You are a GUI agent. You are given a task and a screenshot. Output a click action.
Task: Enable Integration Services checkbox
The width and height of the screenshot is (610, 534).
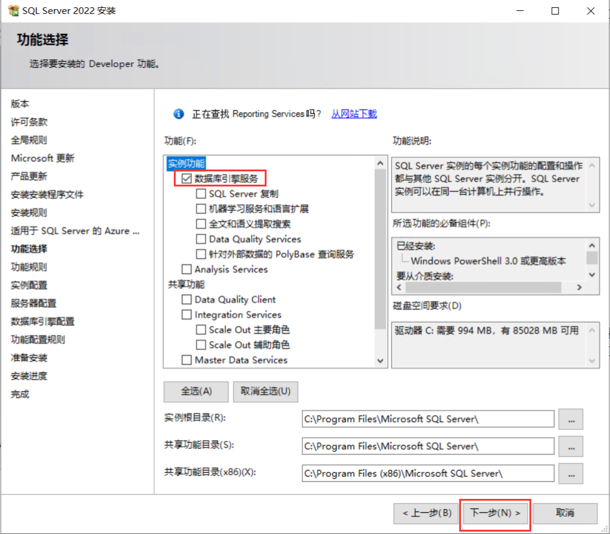pyautogui.click(x=187, y=315)
